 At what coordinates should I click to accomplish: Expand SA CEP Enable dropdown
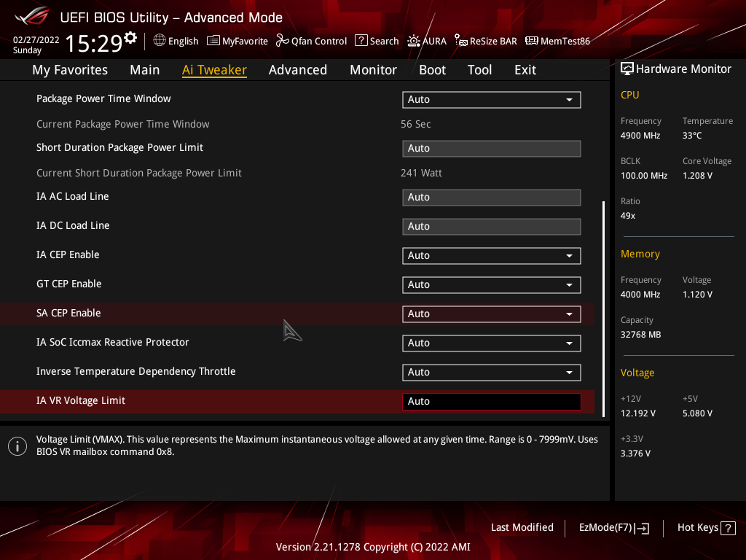pos(492,314)
